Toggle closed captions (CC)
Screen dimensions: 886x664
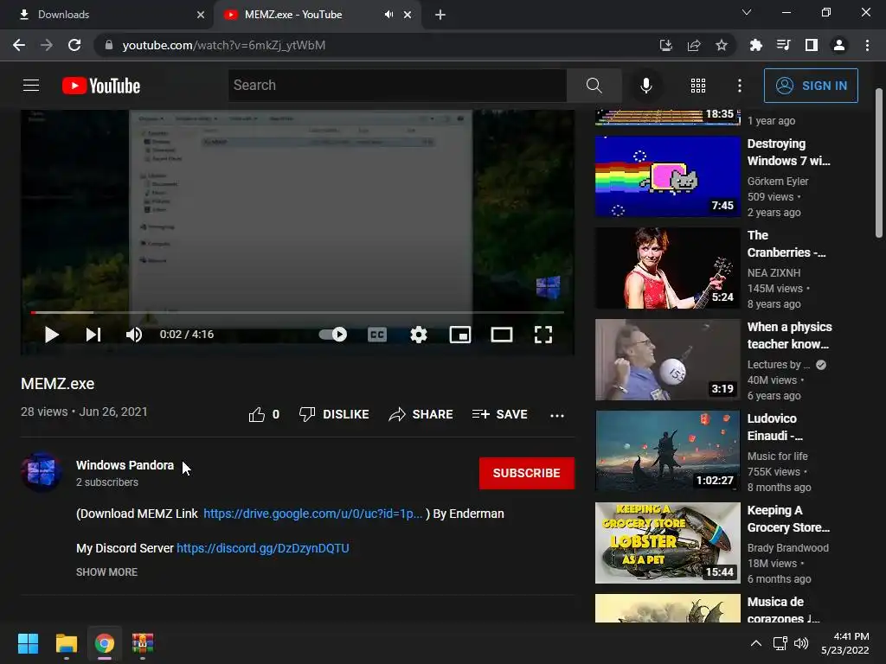[x=377, y=335]
